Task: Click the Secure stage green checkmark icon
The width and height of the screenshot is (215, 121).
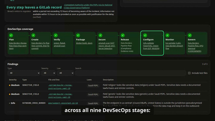Action: tap(100, 35)
